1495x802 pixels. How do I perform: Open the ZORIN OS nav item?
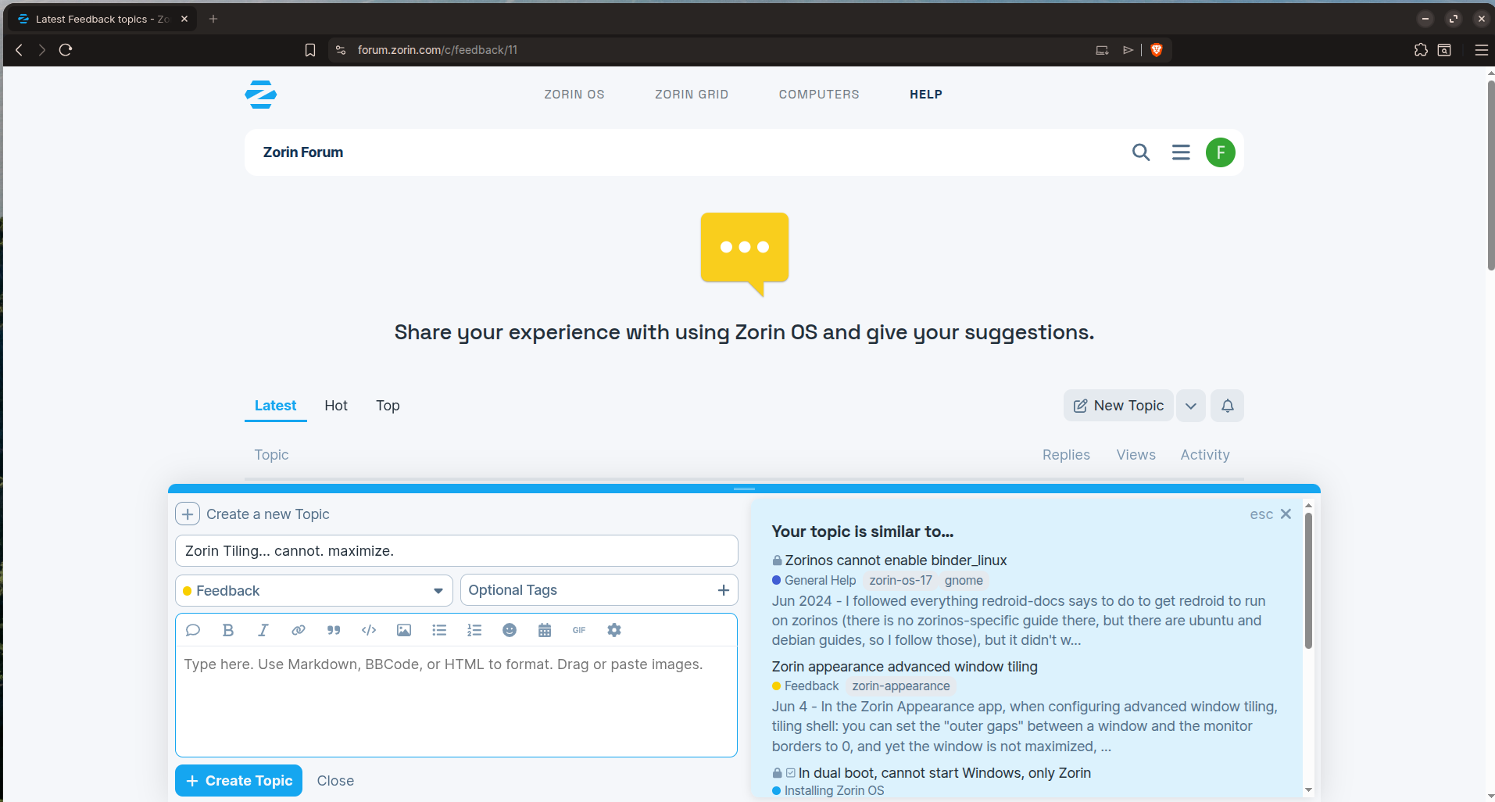pyautogui.click(x=574, y=95)
